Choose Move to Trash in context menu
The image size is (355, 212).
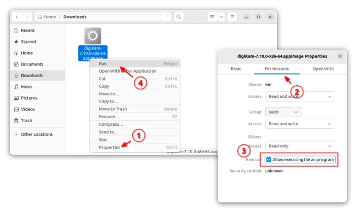(135, 109)
